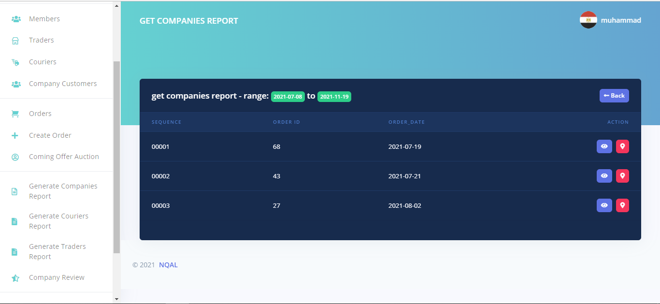This screenshot has width=660, height=304.
Task: Click sequence cell 00003
Action: pos(161,205)
